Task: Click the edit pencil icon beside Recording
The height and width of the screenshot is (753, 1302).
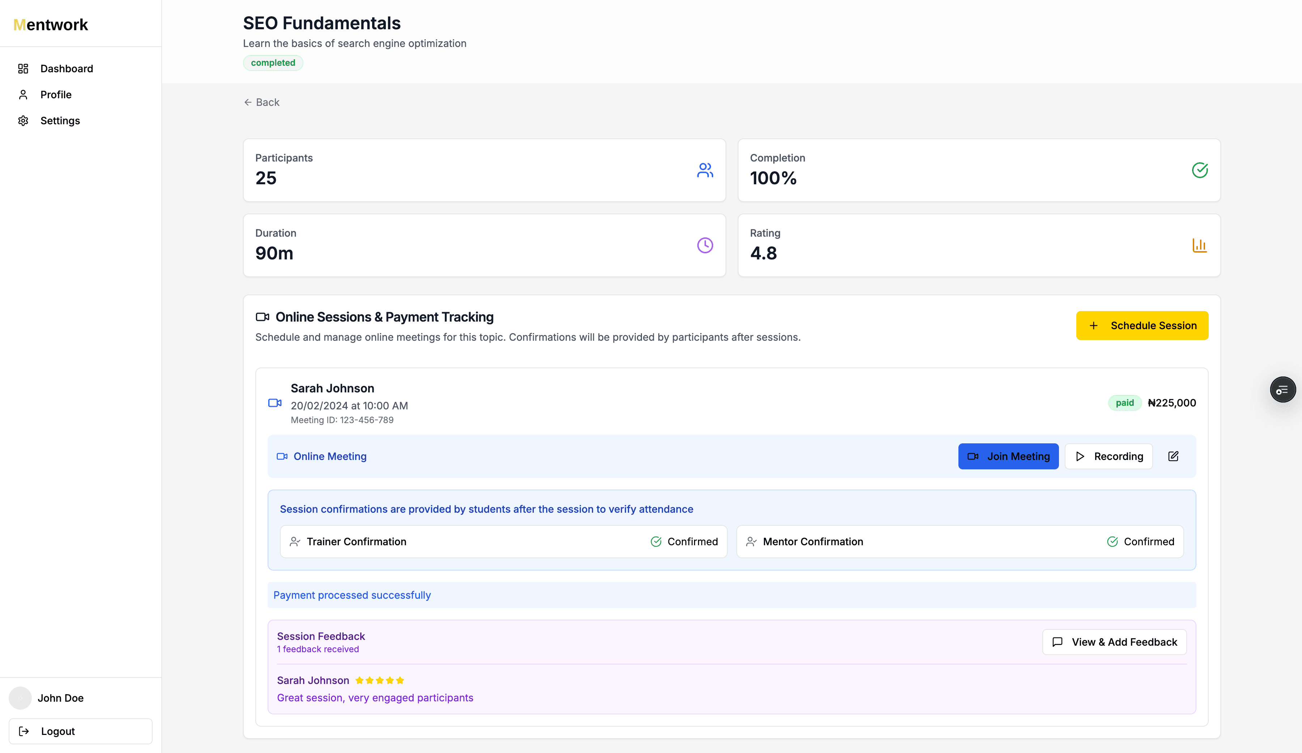Action: [x=1173, y=456]
